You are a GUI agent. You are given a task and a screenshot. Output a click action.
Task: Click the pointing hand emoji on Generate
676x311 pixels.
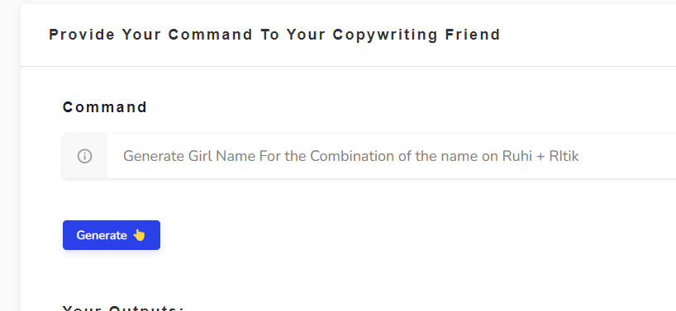tap(139, 235)
